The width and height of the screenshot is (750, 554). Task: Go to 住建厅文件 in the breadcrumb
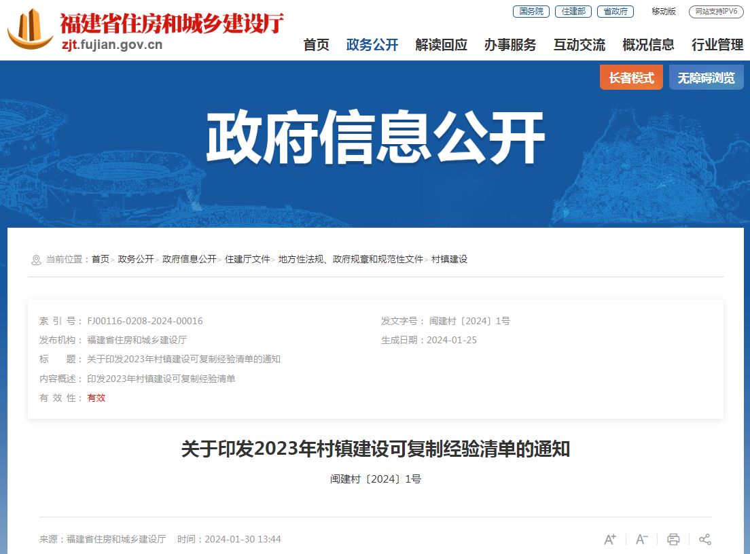247,259
